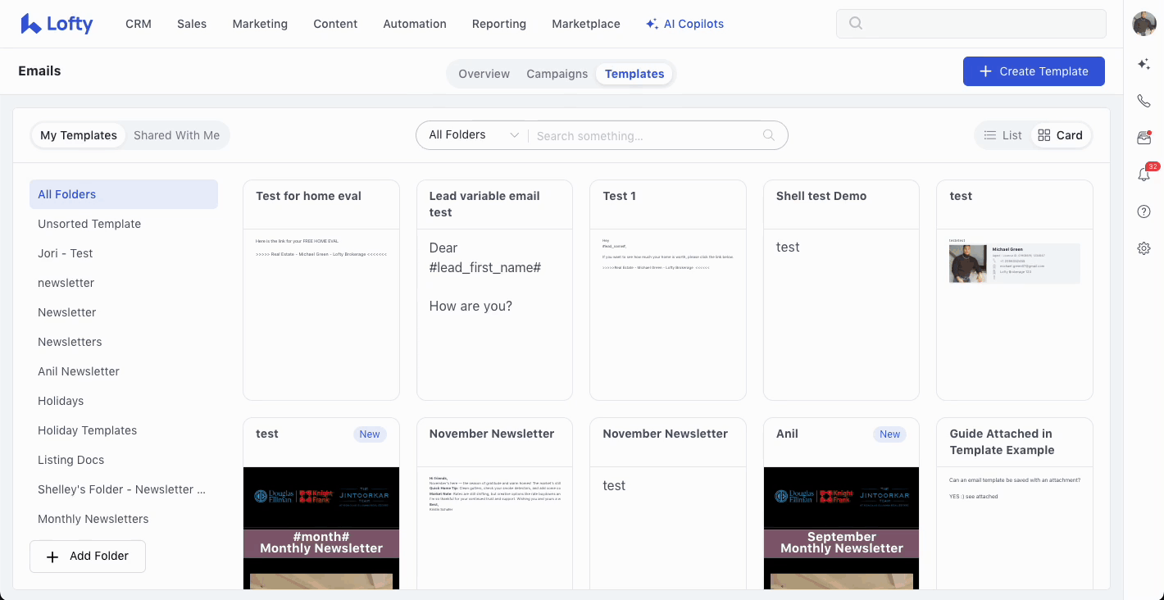Image resolution: width=1164 pixels, height=600 pixels.
Task: Open notifications via the bell icon
Action: click(1144, 175)
